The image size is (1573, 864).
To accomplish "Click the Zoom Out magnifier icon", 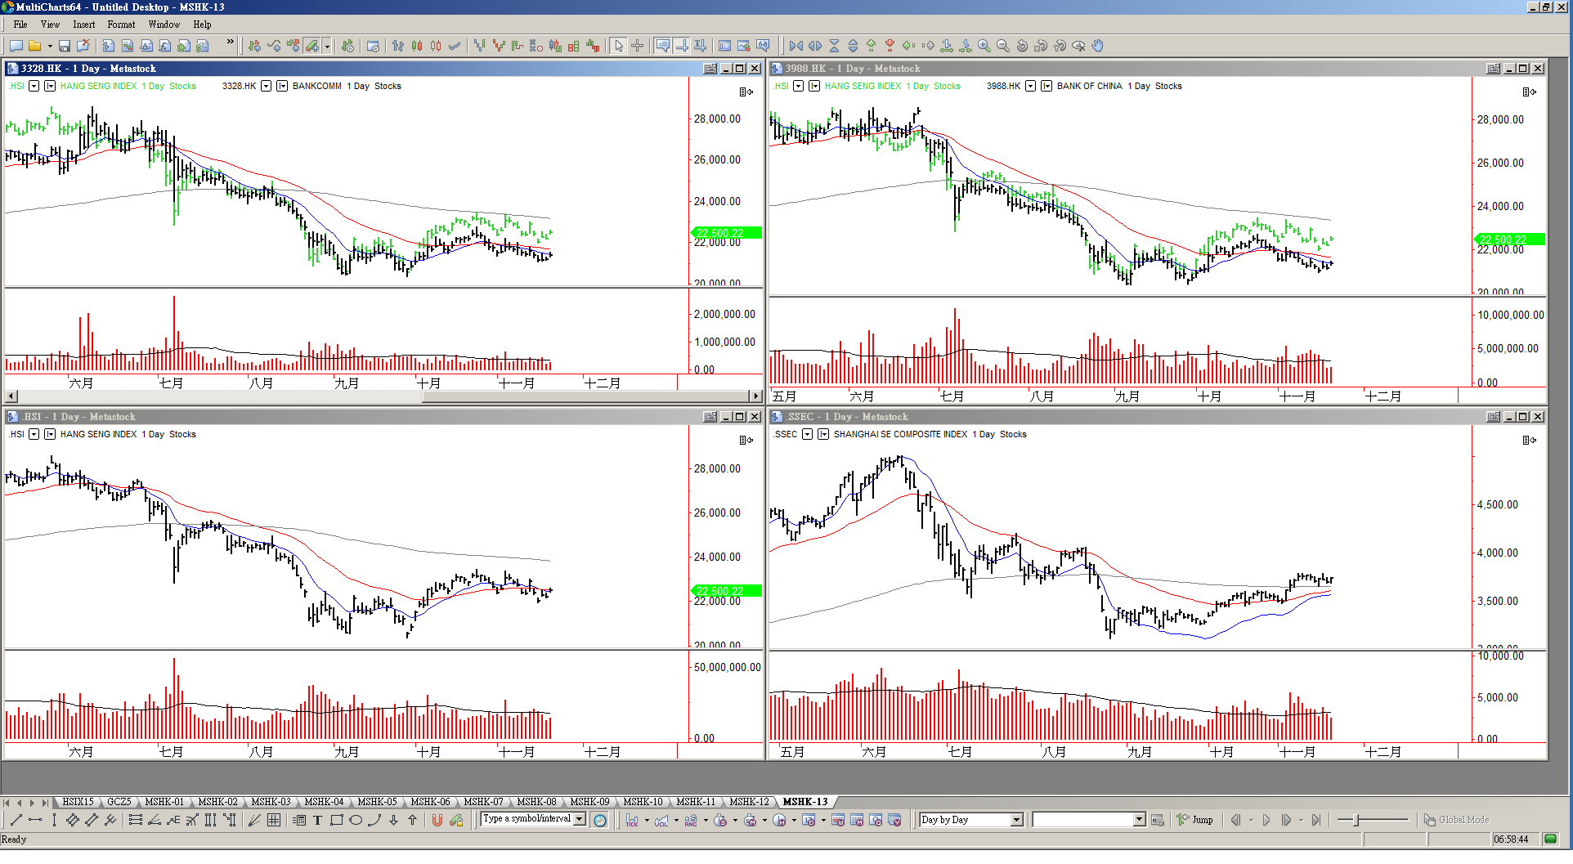I will (x=1003, y=47).
